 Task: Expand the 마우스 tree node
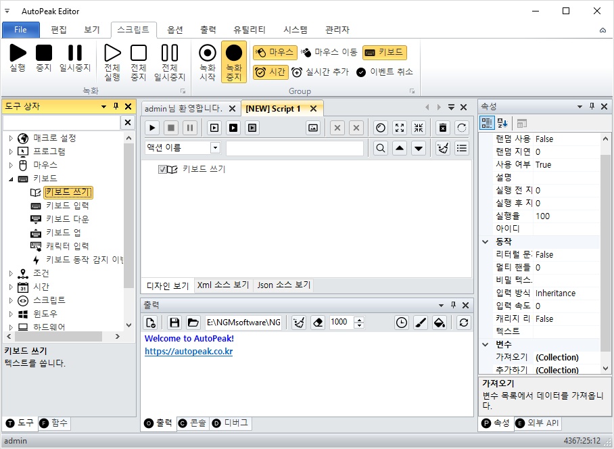click(11, 165)
